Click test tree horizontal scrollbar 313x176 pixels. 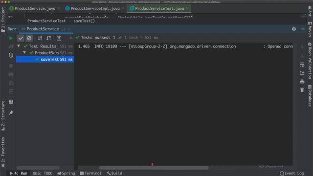[38, 168]
